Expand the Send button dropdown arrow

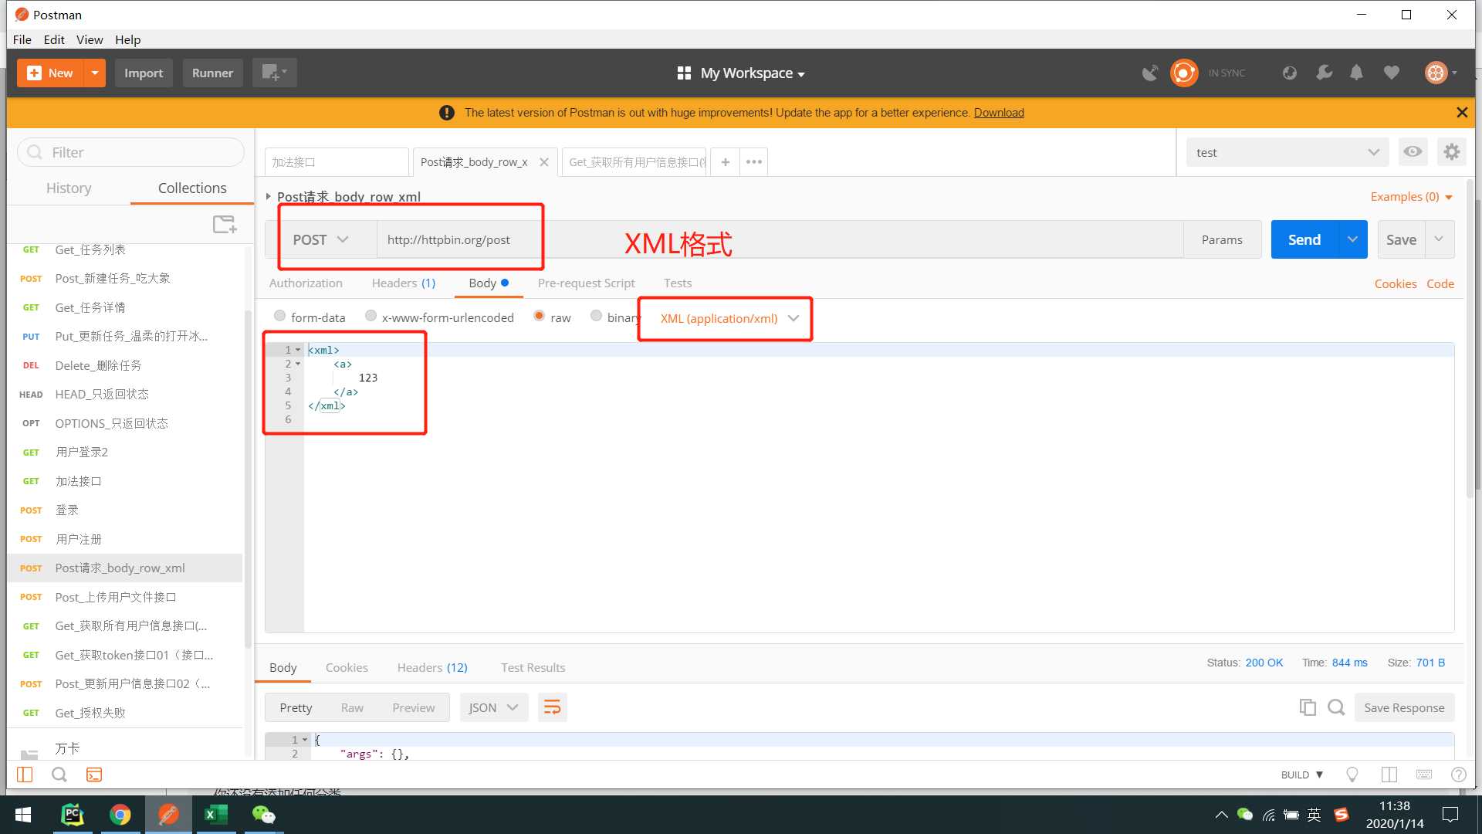1352,239
